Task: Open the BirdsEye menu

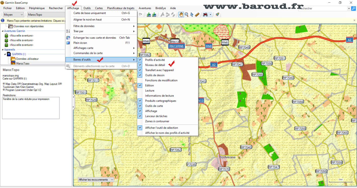Action: pos(161,8)
